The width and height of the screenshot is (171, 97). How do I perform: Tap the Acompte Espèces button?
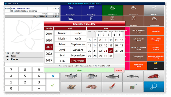(71, 10)
